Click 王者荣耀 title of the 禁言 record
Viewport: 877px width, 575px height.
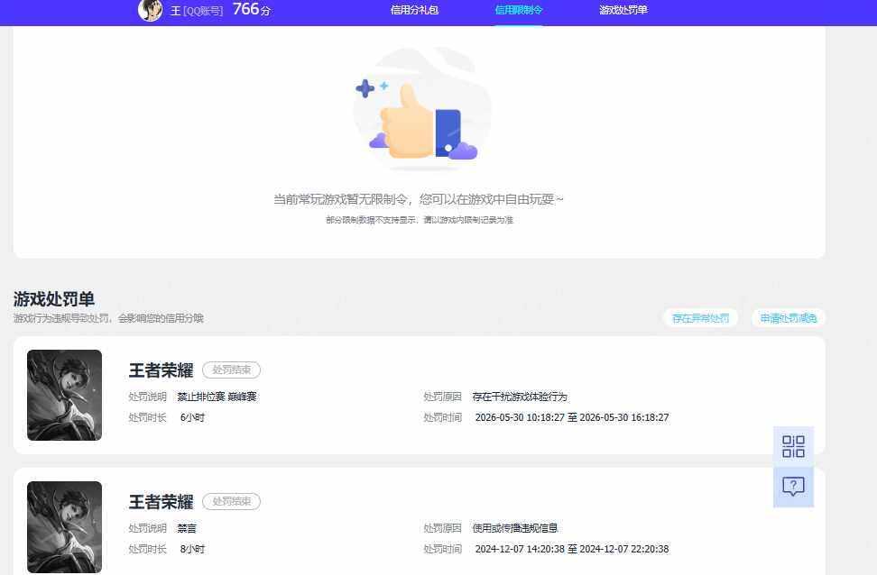click(x=162, y=502)
